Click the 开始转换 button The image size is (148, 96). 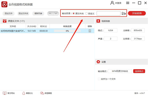click(x=137, y=13)
